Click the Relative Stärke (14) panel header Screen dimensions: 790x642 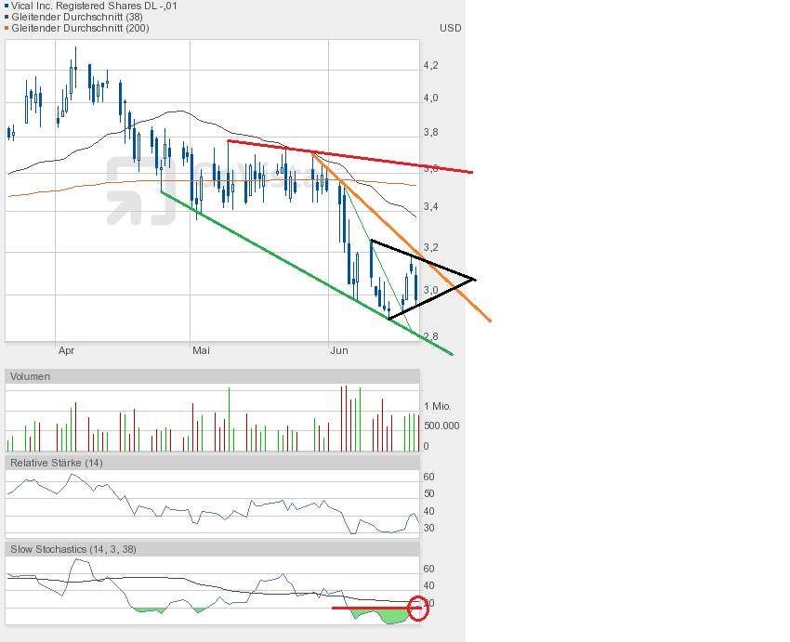[56, 462]
